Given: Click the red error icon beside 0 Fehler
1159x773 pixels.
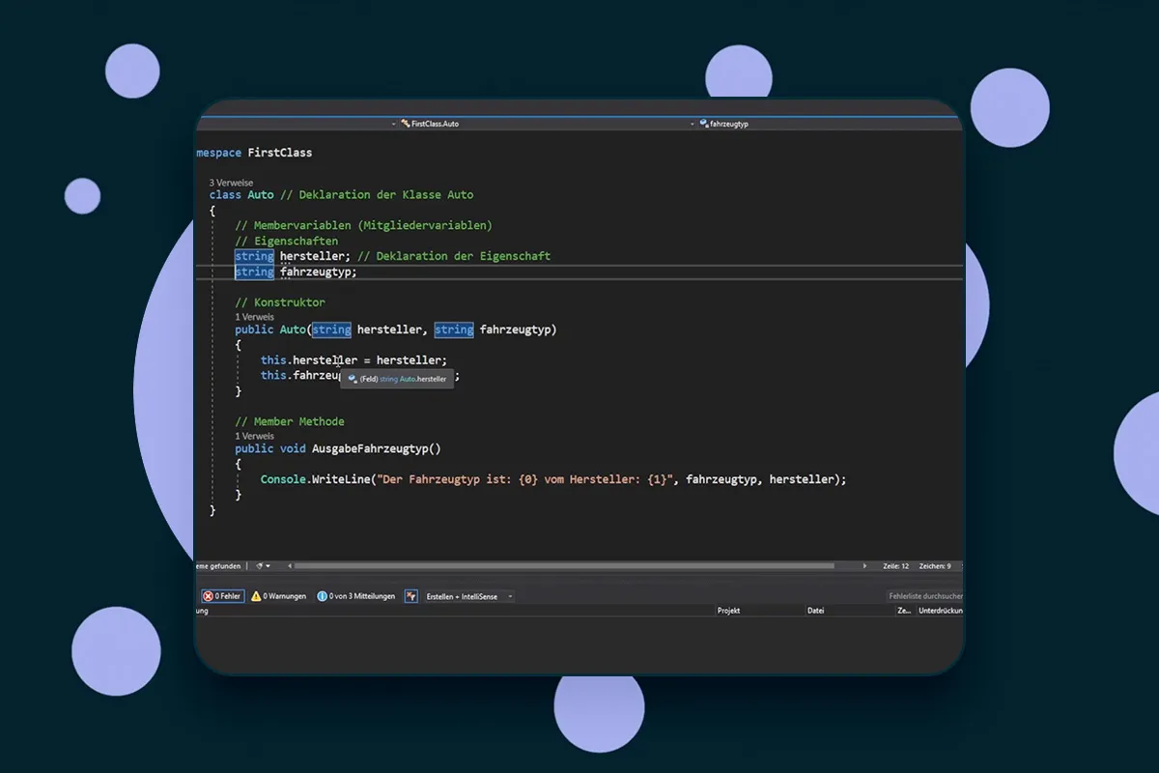Looking at the screenshot, I should pos(208,596).
